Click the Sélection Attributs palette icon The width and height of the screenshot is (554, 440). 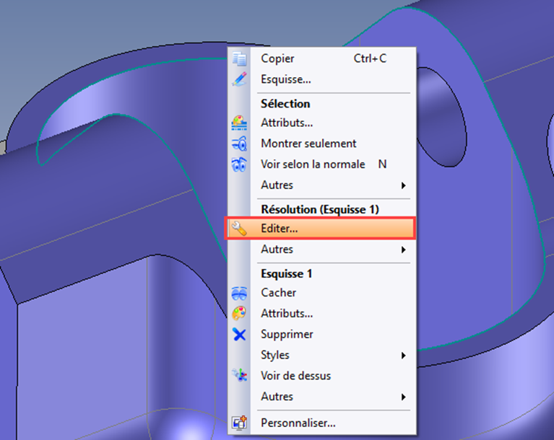click(239, 123)
